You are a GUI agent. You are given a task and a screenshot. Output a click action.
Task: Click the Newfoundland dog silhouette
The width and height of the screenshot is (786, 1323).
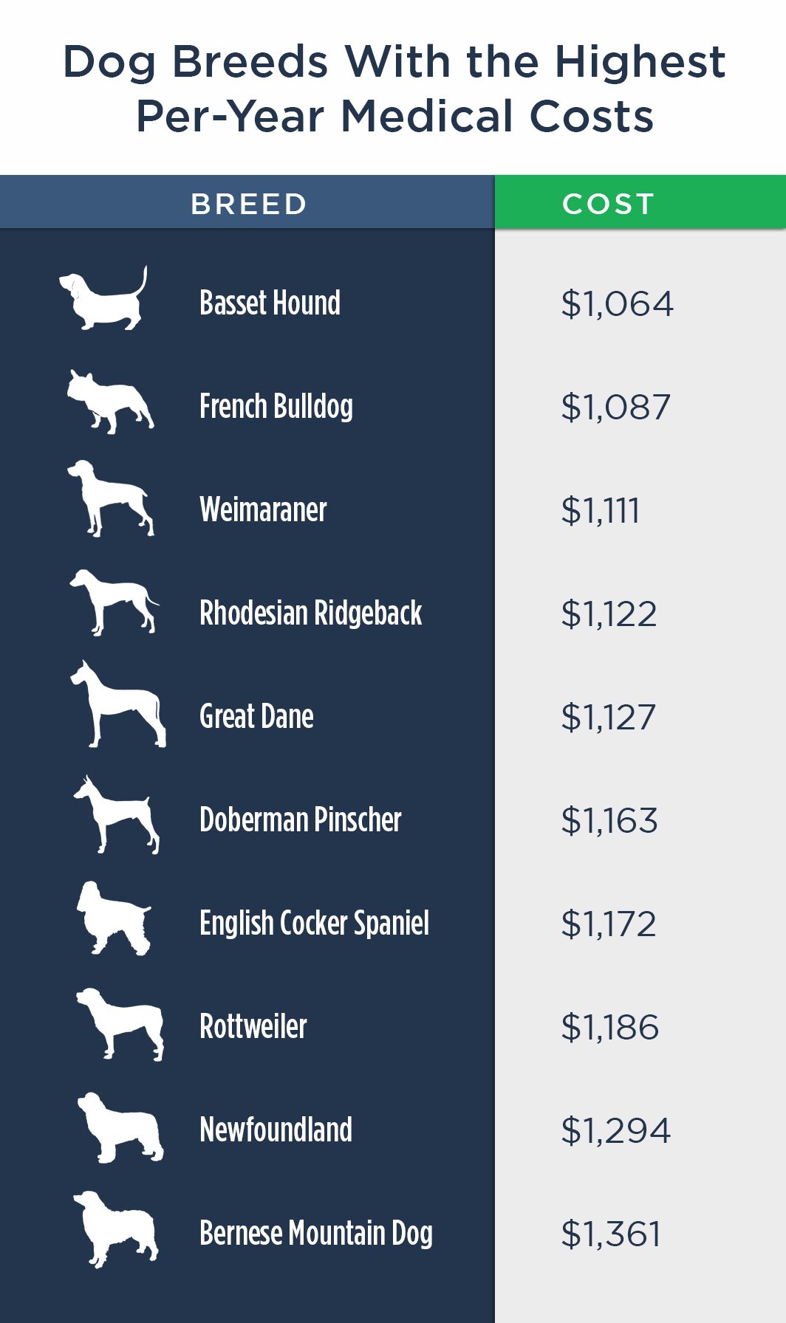point(120,1127)
